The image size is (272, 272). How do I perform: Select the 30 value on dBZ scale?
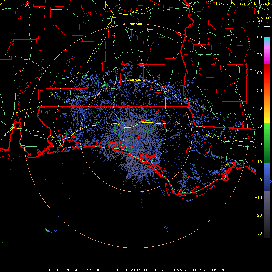point(260,126)
